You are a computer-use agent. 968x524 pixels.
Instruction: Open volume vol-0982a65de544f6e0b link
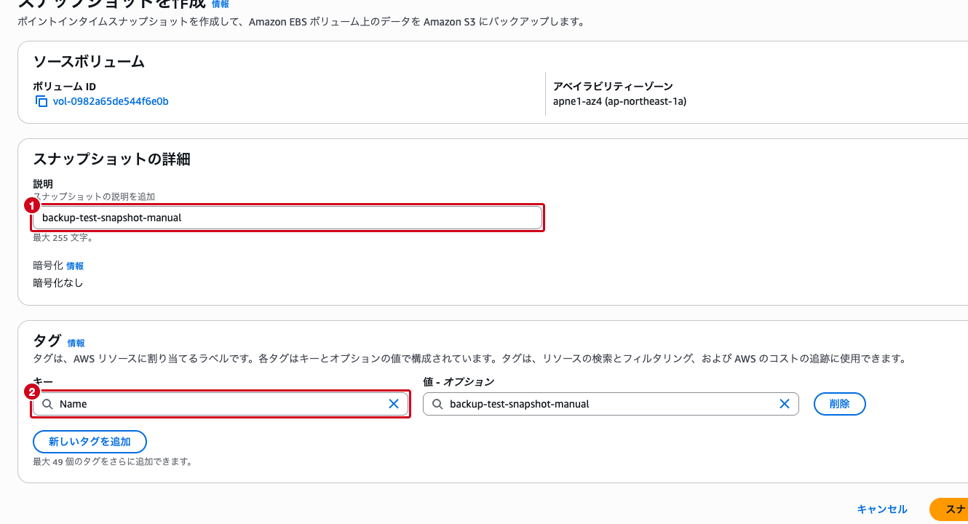pyautogui.click(x=111, y=101)
